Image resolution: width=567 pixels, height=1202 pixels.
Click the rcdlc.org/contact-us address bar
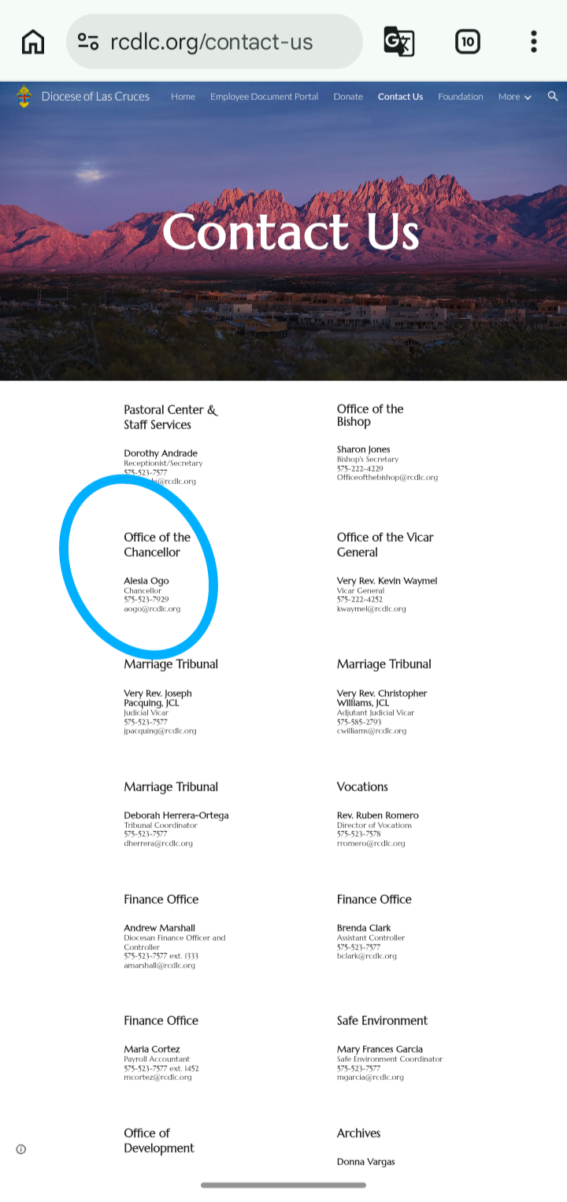213,42
